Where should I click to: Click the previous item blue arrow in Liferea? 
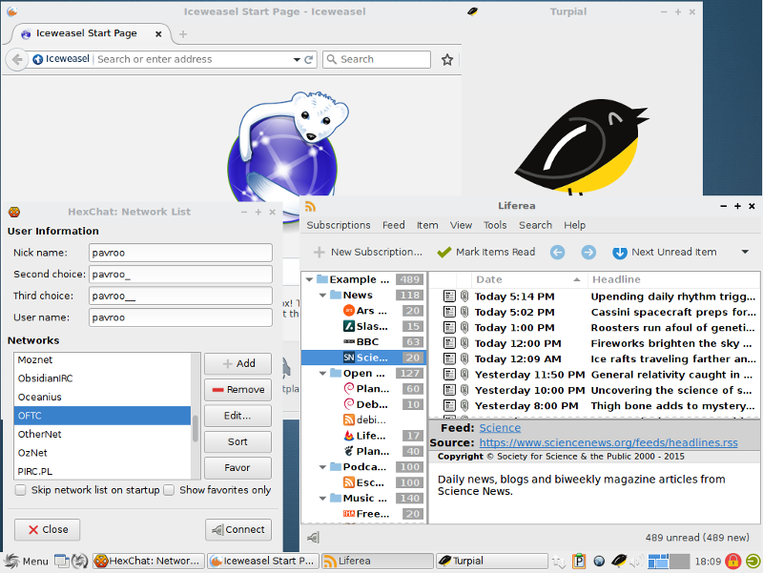(557, 252)
